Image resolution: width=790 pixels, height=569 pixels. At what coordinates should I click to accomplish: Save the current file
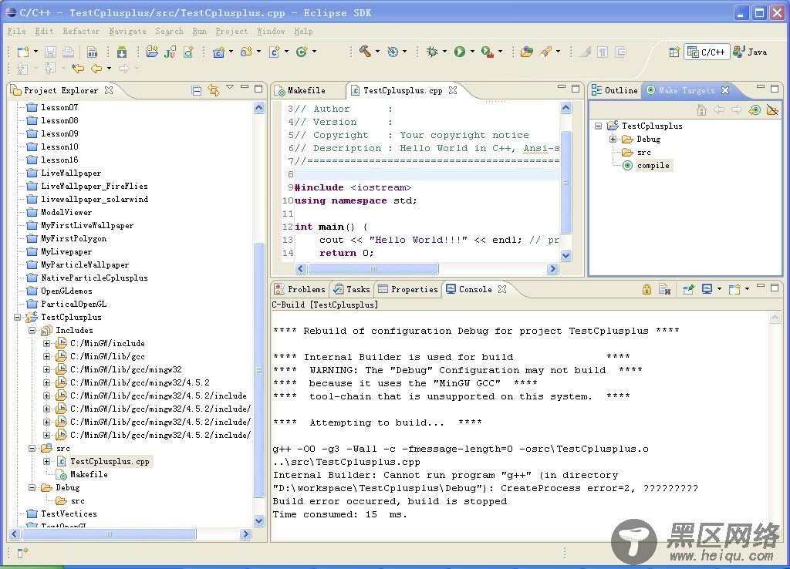pyautogui.click(x=49, y=52)
